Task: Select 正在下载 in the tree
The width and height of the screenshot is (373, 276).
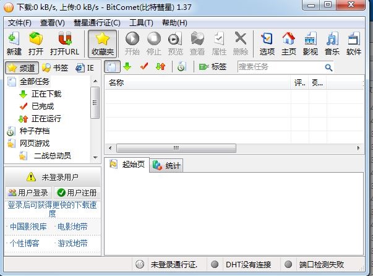Action: (x=46, y=94)
